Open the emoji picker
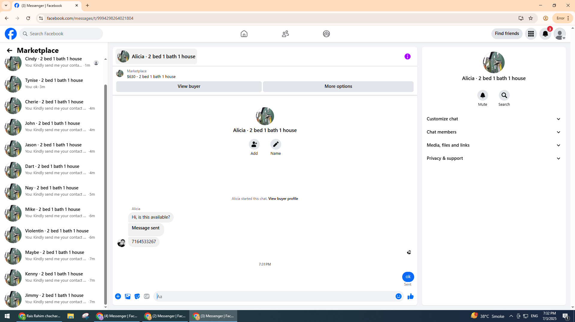This screenshot has width=575, height=322. [398, 296]
